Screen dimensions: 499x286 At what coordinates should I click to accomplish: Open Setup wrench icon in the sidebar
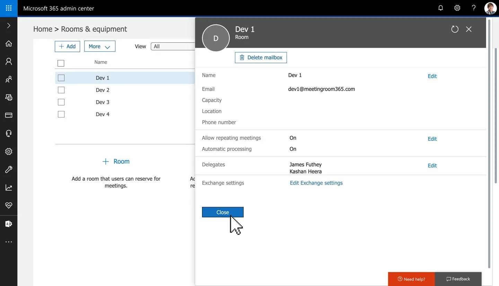(9, 170)
